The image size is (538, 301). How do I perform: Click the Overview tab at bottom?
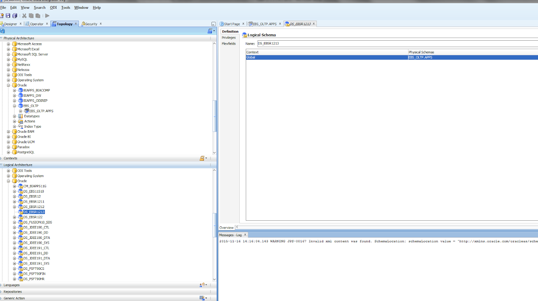point(226,227)
